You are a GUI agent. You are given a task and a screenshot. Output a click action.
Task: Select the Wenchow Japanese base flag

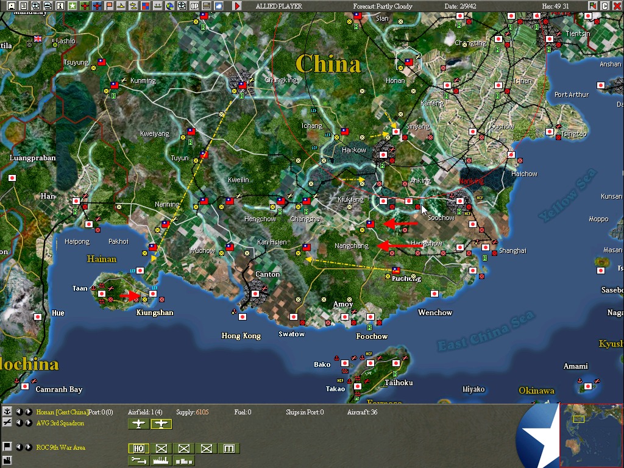(434, 294)
